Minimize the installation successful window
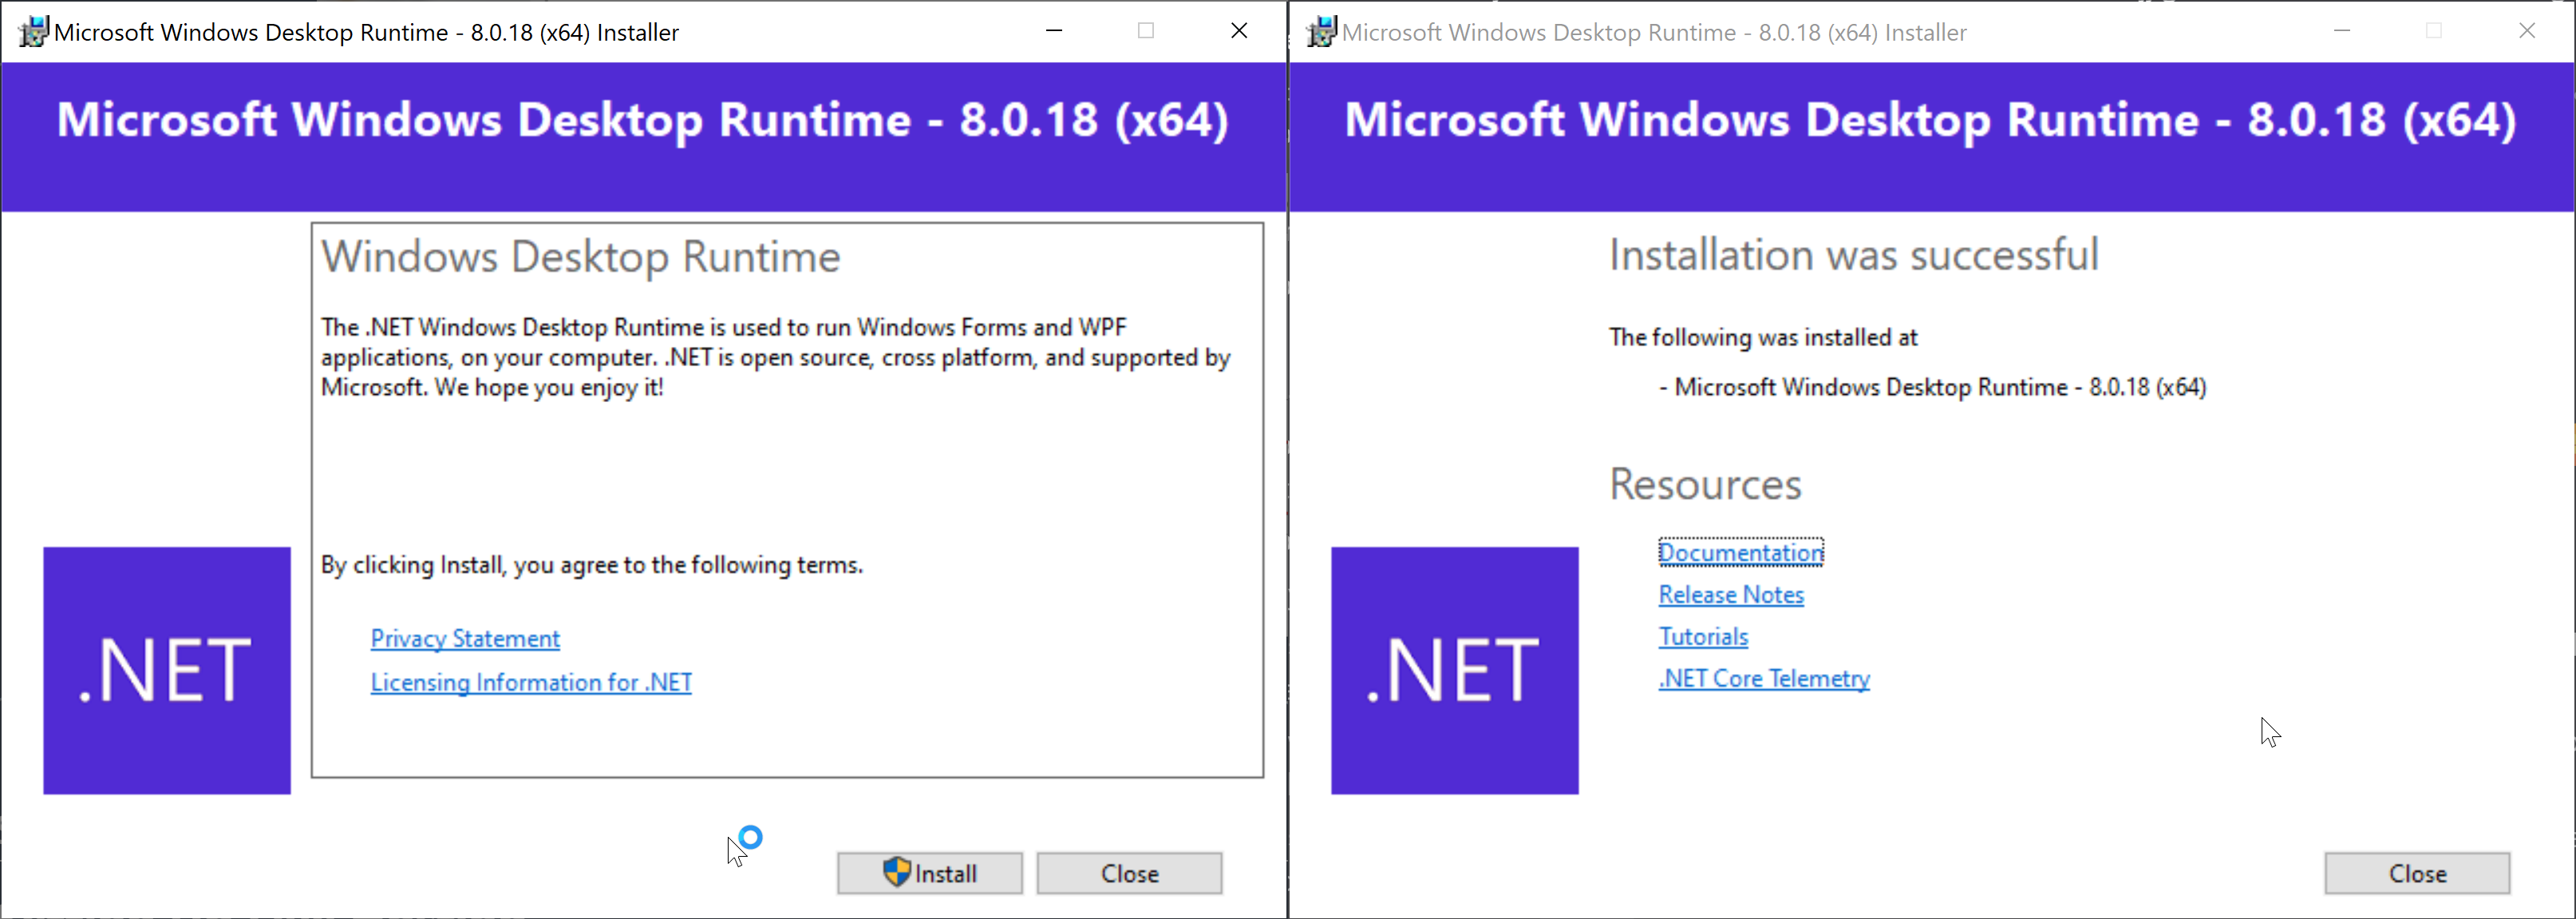This screenshot has width=2576, height=919. point(2341,31)
